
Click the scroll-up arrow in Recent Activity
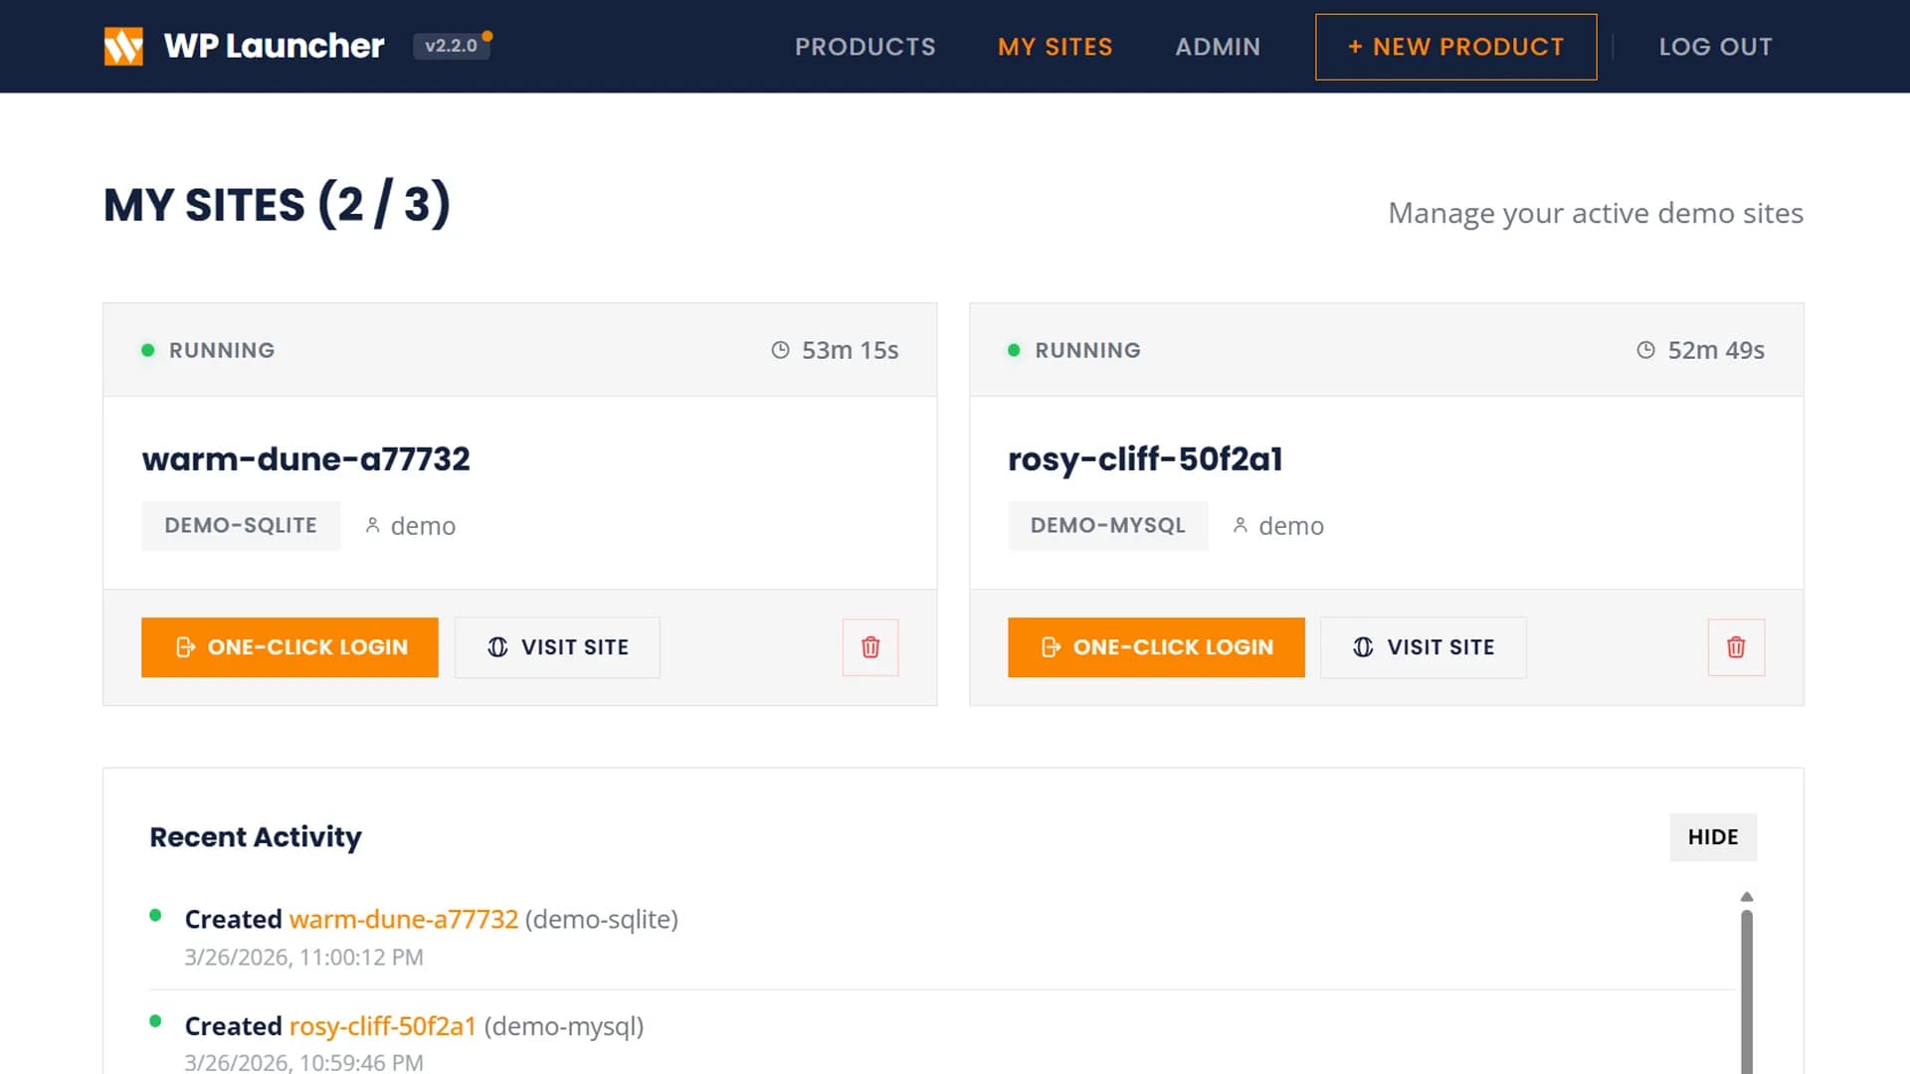click(x=1747, y=897)
